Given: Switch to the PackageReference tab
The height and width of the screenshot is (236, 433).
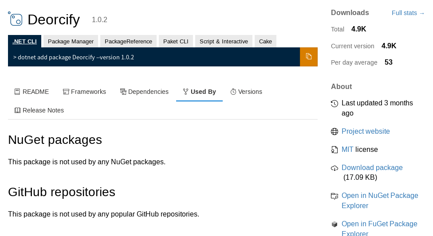Looking at the screenshot, I should coord(128,41).
